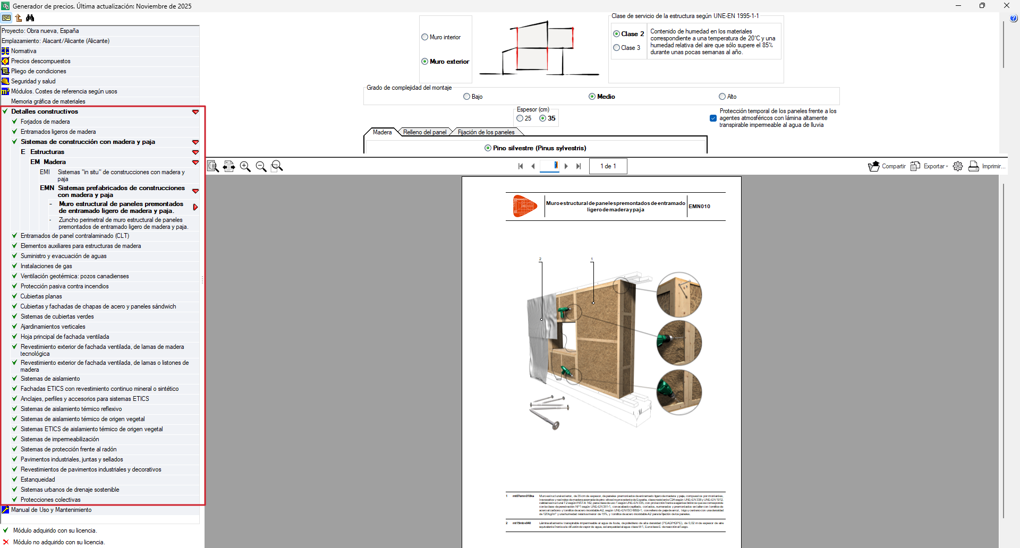Click the Compartir button label
Screen dimensions: 1020x548
point(894,166)
